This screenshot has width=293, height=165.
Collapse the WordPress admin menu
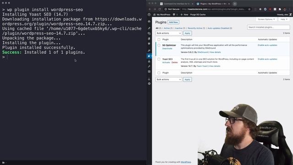[149, 83]
